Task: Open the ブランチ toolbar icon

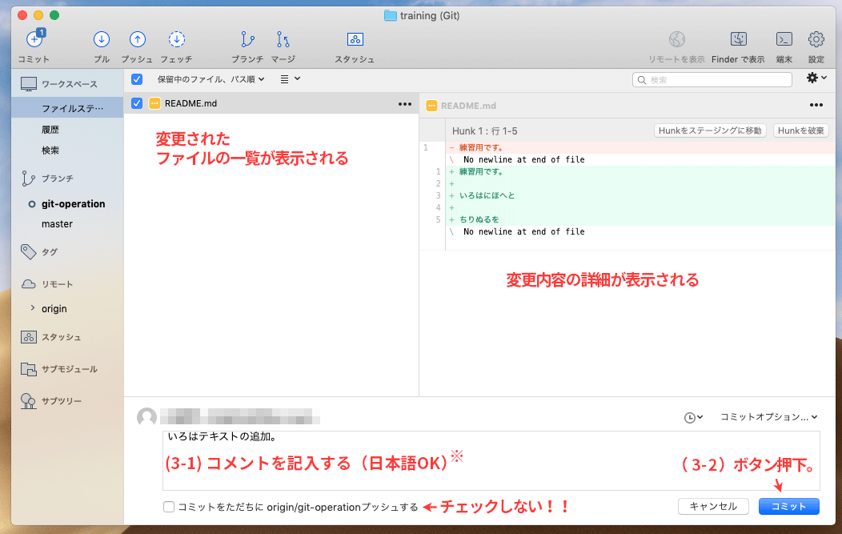Action: 247,39
